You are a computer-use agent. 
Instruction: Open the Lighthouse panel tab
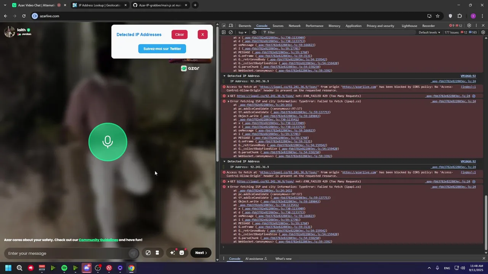(409, 26)
